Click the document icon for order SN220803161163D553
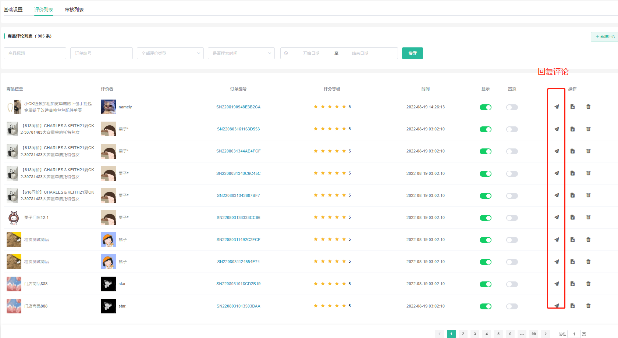This screenshot has height=338, width=618. [572, 129]
